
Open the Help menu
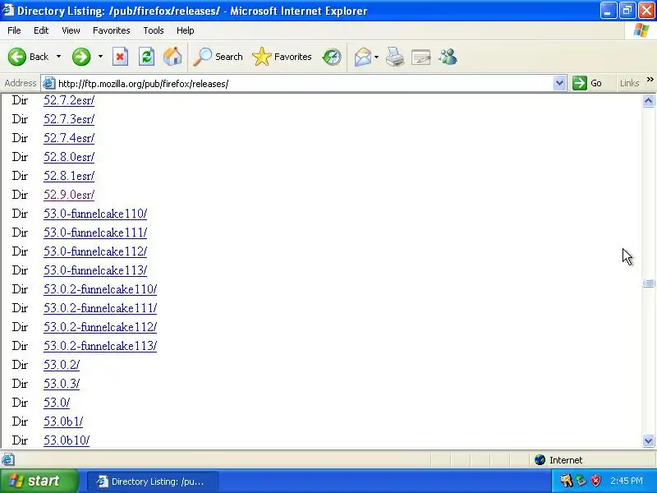point(186,30)
